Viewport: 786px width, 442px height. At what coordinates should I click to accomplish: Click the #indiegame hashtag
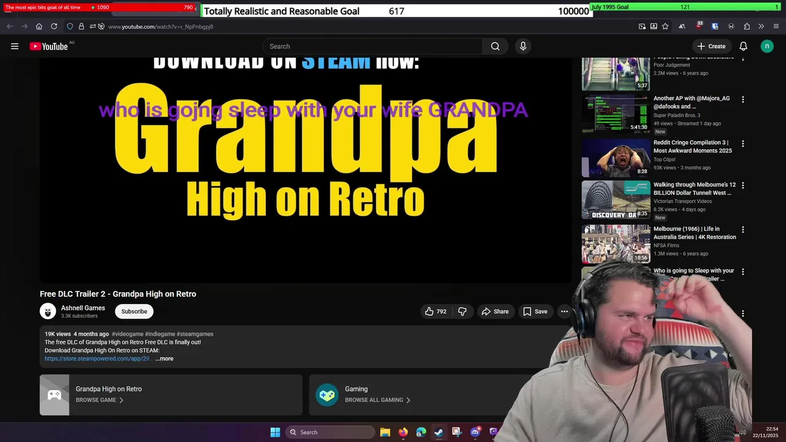click(160, 334)
